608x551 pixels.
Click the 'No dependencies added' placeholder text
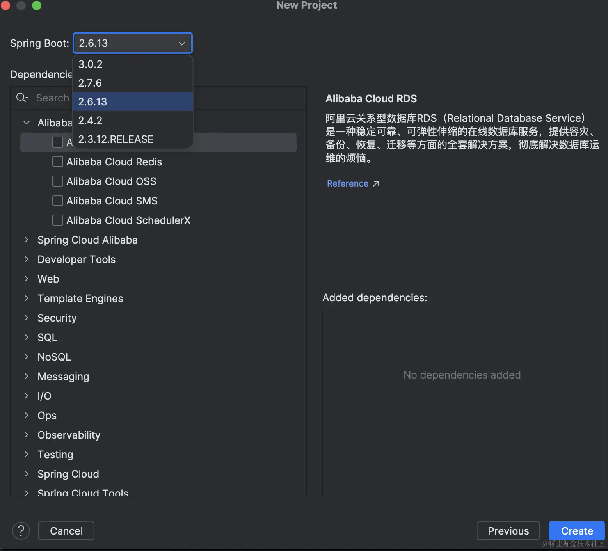462,375
